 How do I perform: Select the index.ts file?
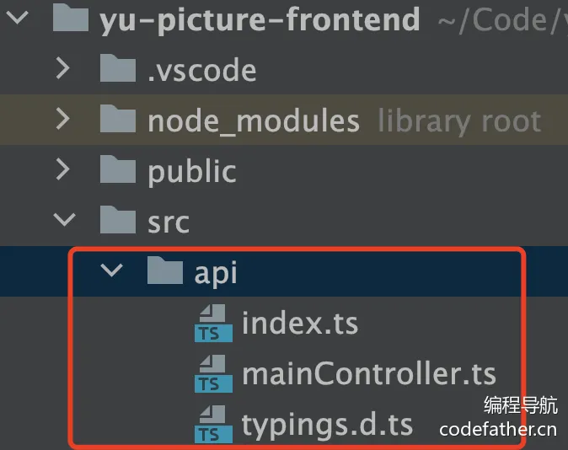pyautogui.click(x=300, y=323)
